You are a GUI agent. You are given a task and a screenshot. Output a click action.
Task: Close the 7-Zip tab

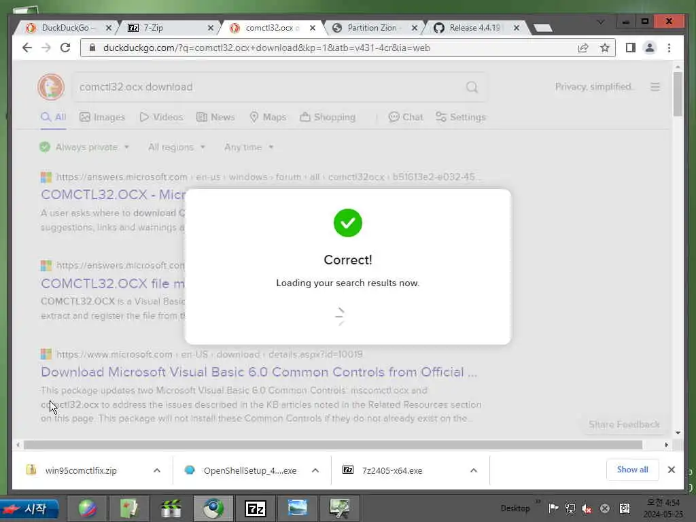pyautogui.click(x=211, y=28)
